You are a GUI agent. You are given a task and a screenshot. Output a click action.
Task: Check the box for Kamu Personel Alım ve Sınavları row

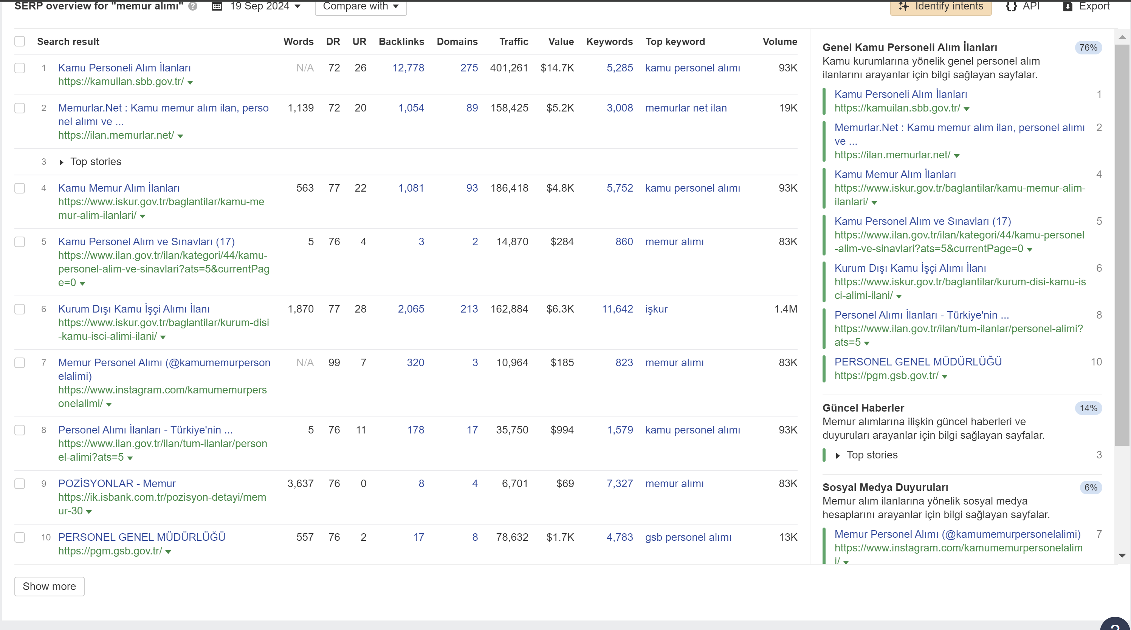(x=20, y=242)
